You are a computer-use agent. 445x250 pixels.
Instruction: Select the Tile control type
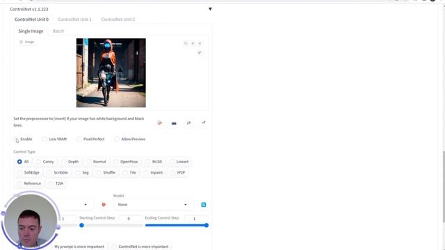point(130,172)
